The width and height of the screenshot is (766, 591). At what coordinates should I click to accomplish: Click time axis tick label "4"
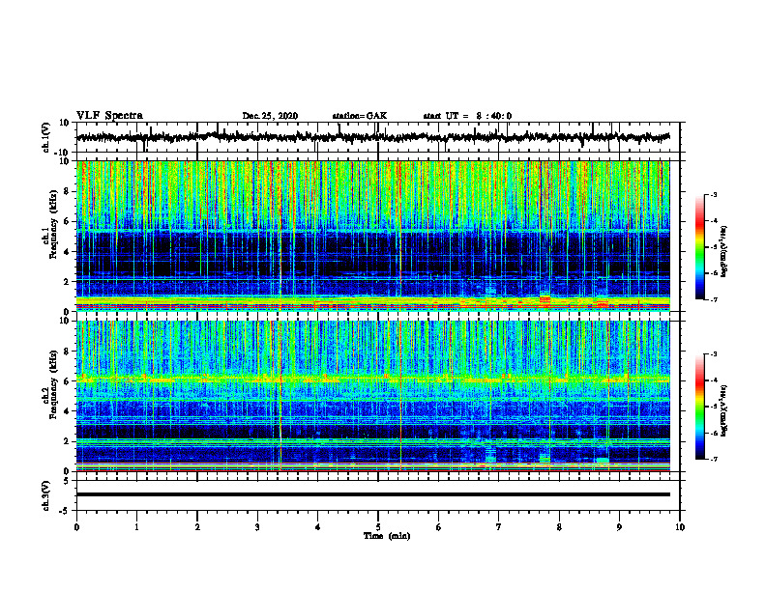pos(318,527)
